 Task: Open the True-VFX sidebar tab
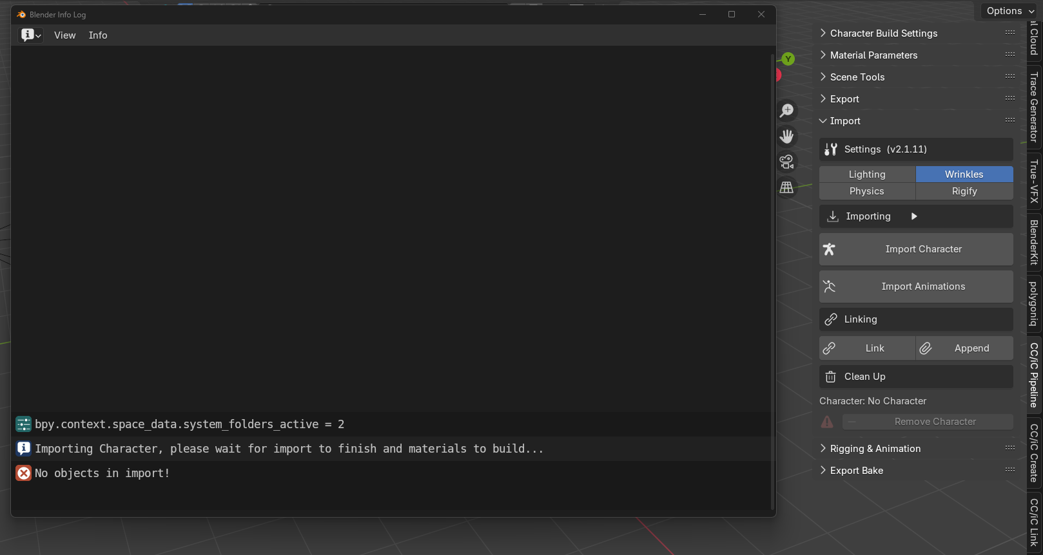click(1034, 182)
